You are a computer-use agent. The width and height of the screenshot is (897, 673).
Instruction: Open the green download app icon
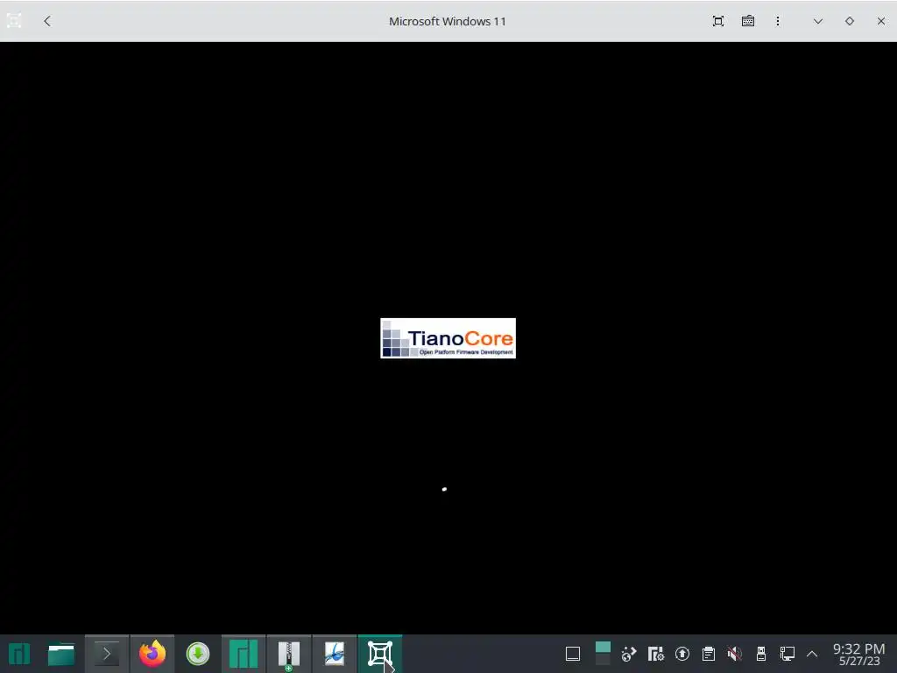click(x=198, y=654)
